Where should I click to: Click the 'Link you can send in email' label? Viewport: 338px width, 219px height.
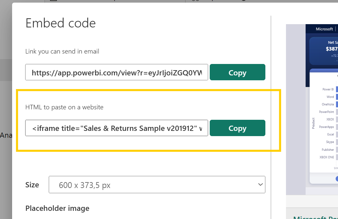(x=62, y=52)
